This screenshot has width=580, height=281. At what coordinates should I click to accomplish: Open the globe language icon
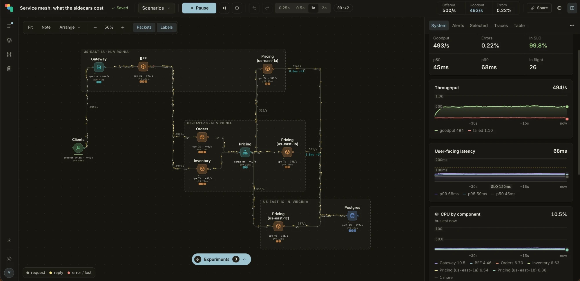click(x=559, y=8)
